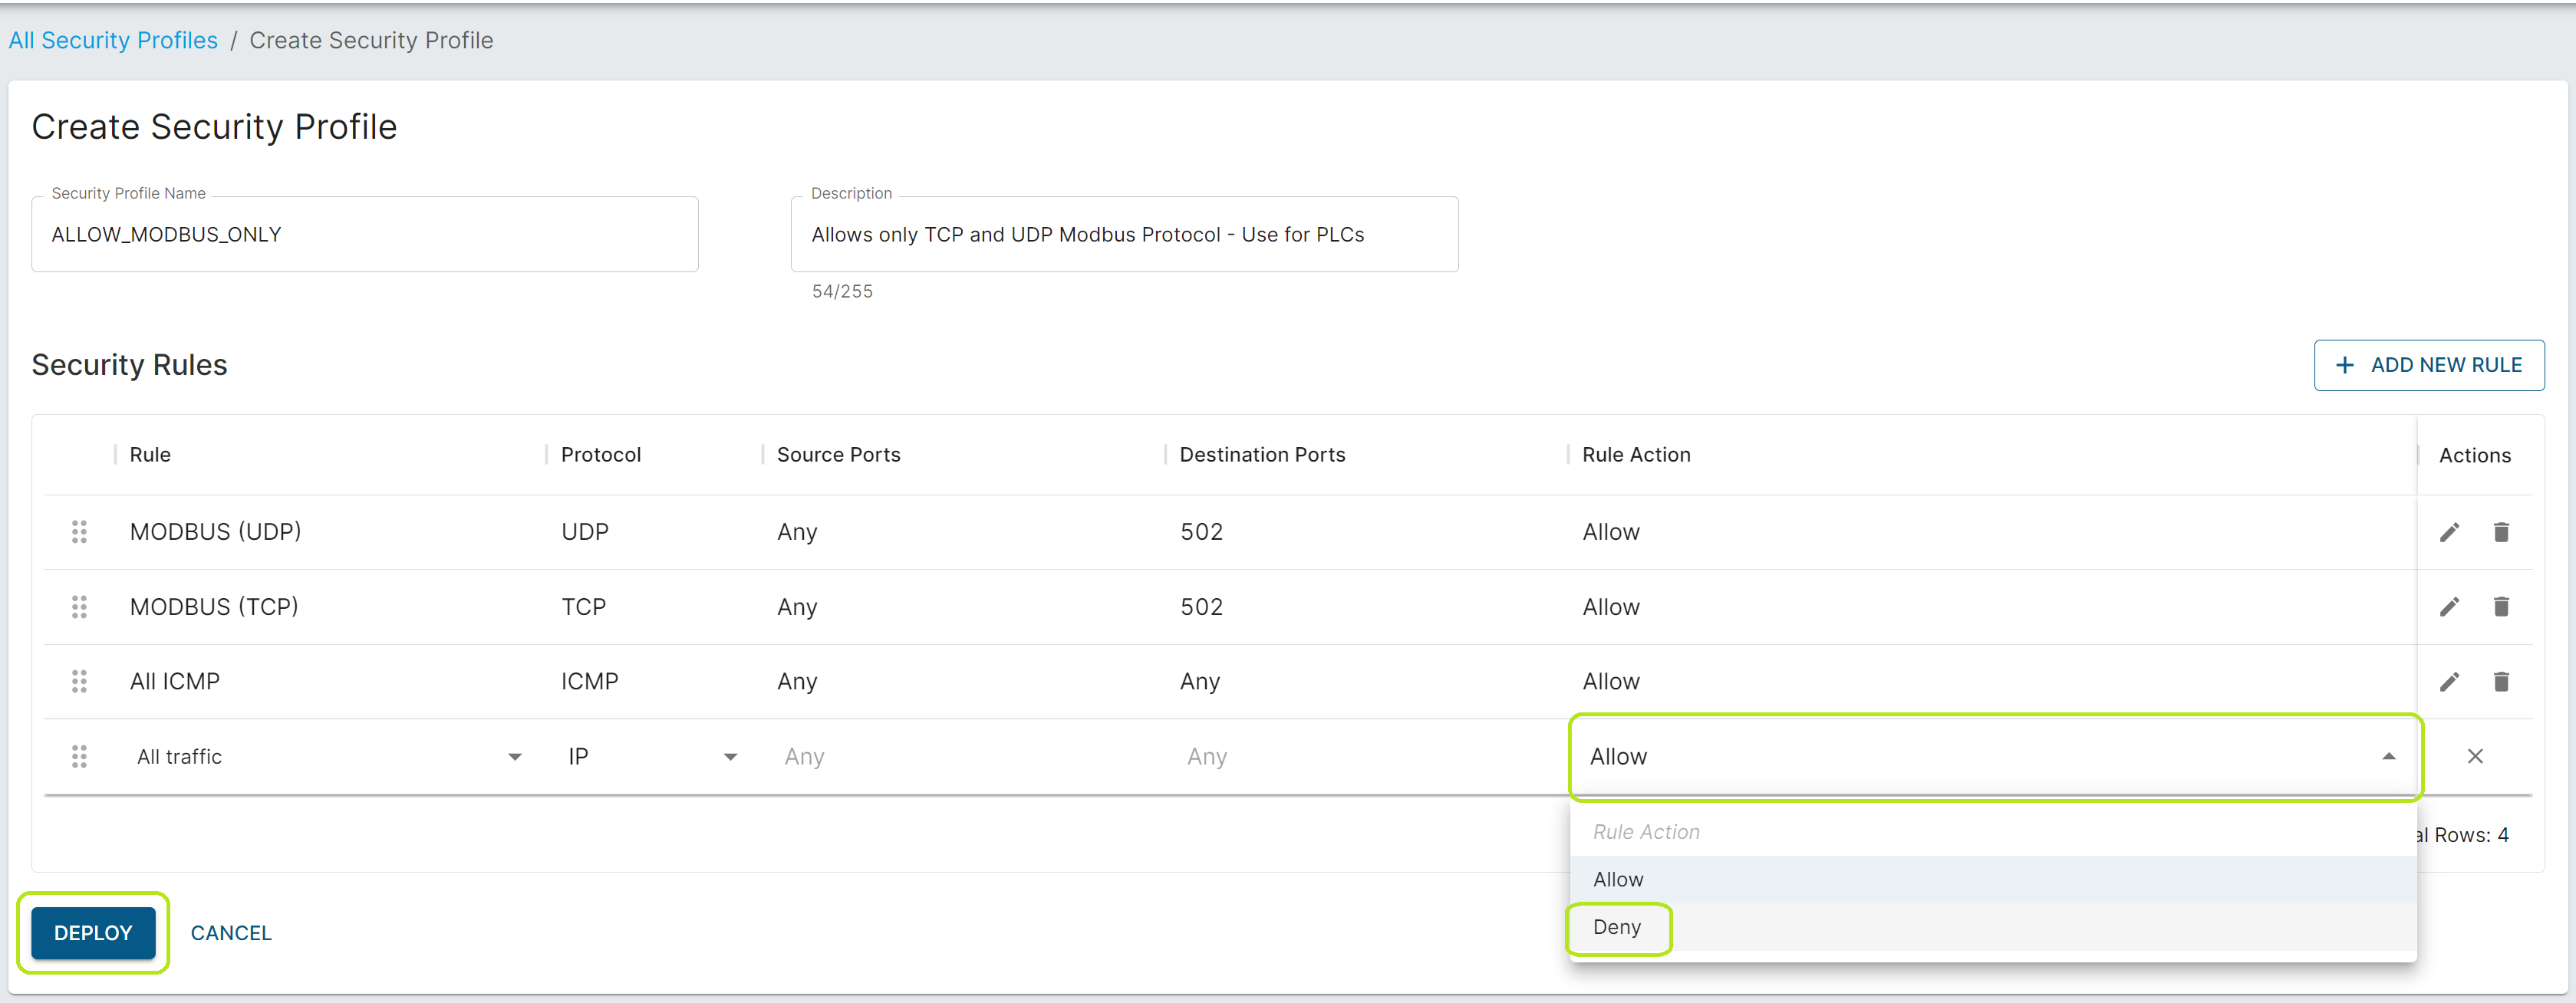Click the Source Ports field in All traffic row

click(x=900, y=757)
